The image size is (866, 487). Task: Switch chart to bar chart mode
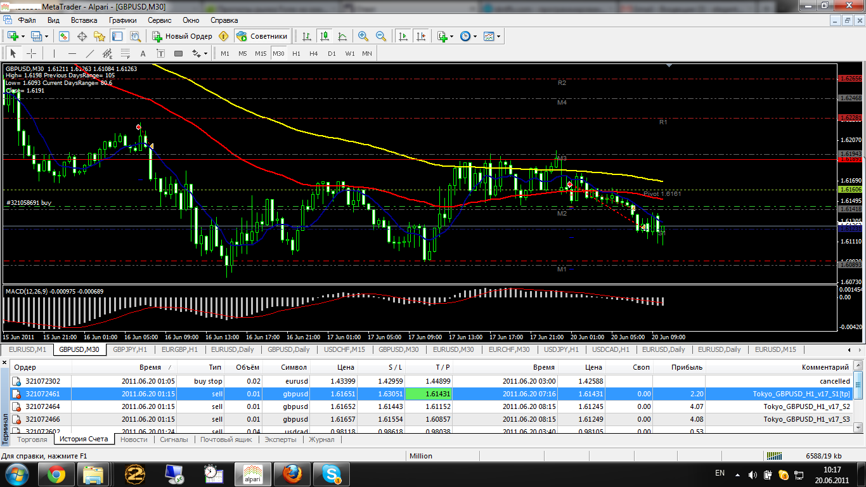coord(307,36)
